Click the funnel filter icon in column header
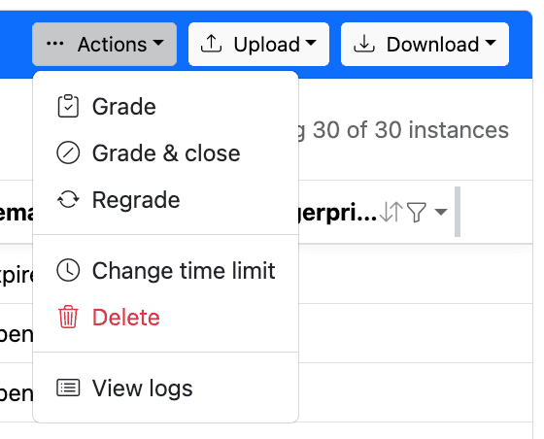This screenshot has height=439, width=544. (x=417, y=212)
